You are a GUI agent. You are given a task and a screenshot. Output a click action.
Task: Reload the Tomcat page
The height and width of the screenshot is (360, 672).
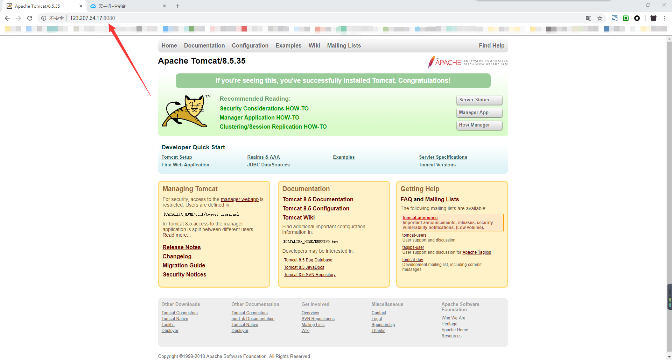coord(30,18)
